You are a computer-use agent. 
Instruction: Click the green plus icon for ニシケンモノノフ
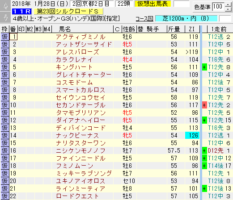coord(204,150)
